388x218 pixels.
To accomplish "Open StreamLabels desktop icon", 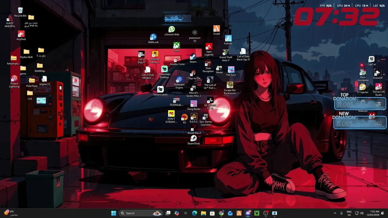I will click(160, 91).
